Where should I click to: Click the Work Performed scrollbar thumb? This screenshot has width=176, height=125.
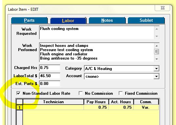[156, 52]
